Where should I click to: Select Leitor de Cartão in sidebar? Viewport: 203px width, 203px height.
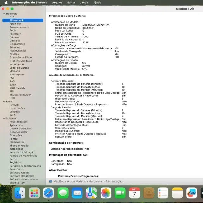tap(19, 68)
